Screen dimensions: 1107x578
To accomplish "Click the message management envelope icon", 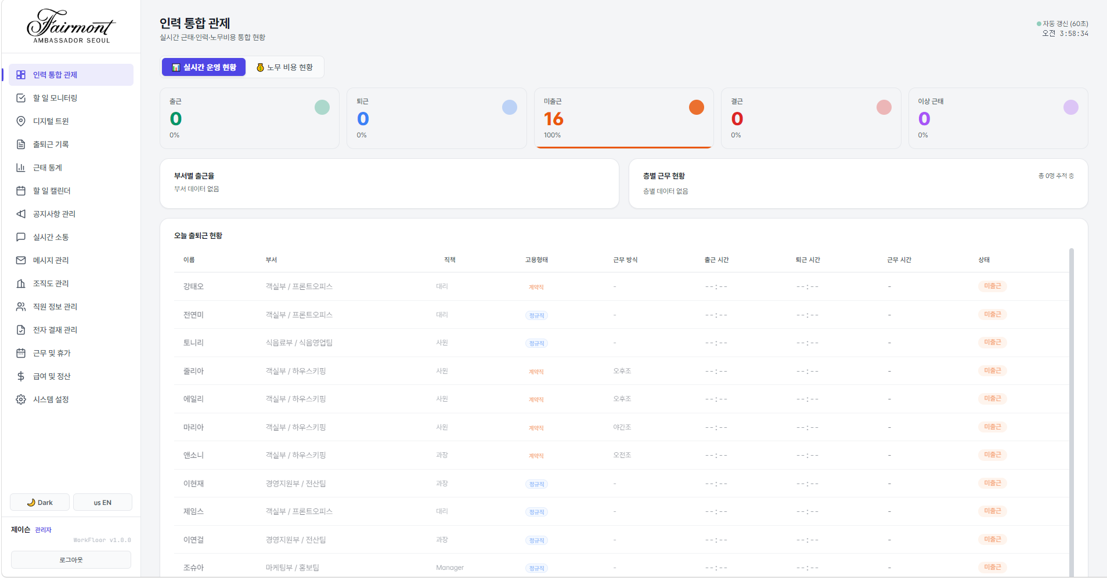I will pyautogui.click(x=21, y=260).
